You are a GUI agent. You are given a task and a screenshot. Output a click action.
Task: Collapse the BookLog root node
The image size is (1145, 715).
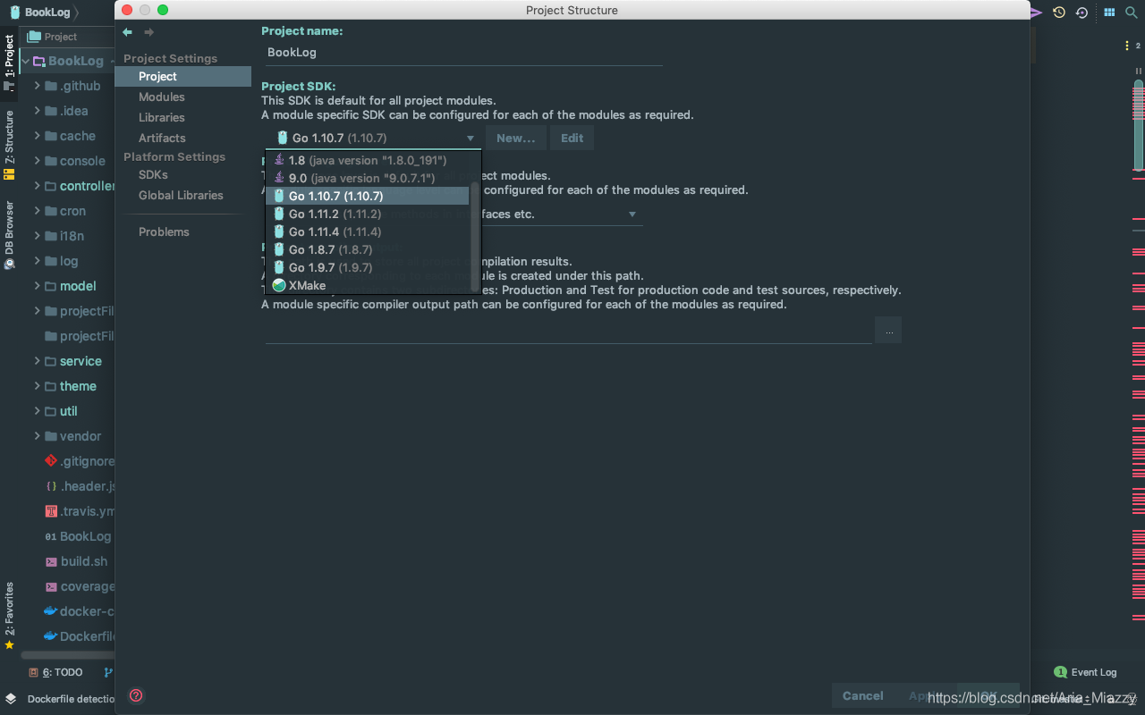(x=25, y=61)
